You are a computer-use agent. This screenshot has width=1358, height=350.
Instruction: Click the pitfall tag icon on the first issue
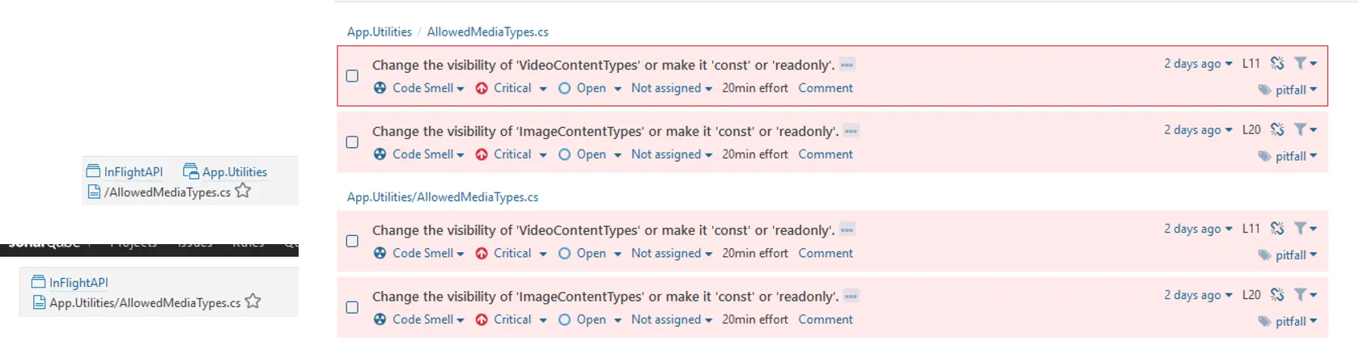[x=1264, y=90]
